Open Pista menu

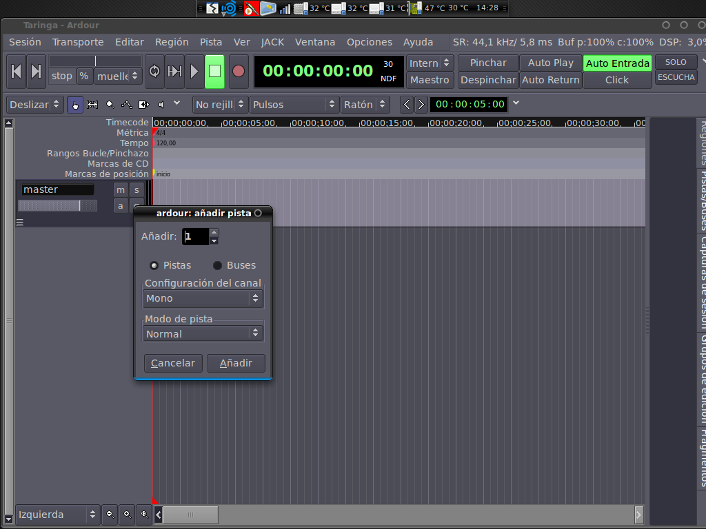(211, 42)
